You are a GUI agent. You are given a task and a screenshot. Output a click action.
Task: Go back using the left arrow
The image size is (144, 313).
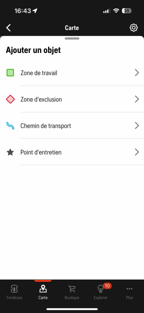(x=8, y=28)
